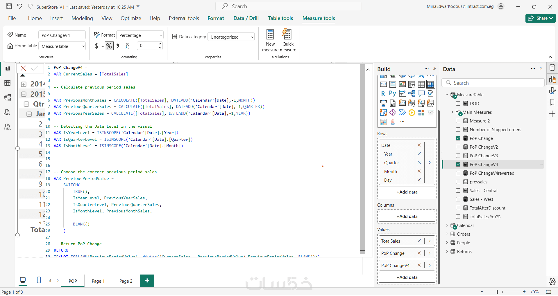
Task: Open the File menu
Action: (12, 18)
